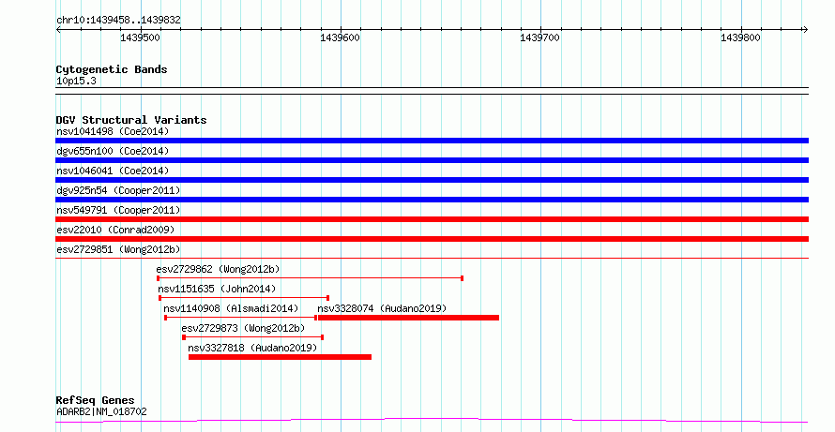
Task: Click the red feature line for esv2729862
Action: click(x=310, y=278)
